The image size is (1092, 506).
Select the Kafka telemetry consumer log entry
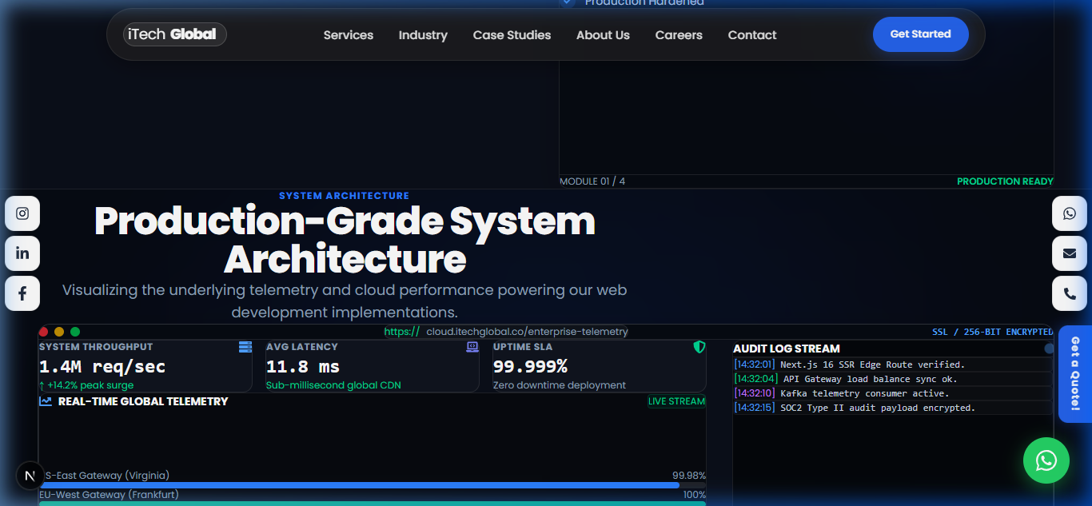coord(893,393)
